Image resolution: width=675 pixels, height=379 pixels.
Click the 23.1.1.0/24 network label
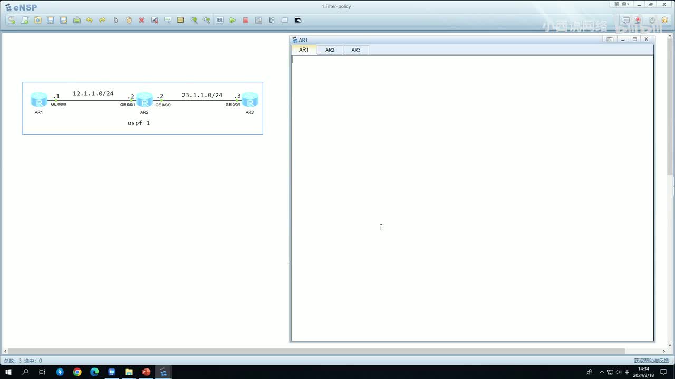tap(202, 95)
